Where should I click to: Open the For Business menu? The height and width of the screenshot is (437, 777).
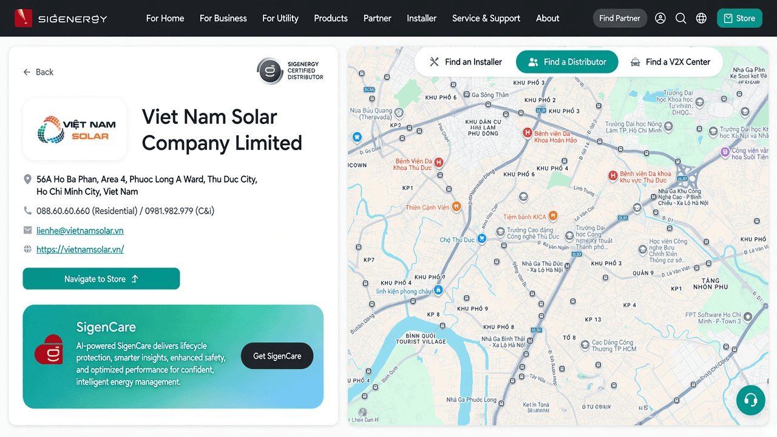coord(223,18)
